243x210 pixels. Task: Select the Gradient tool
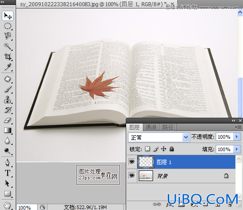[x=8, y=131]
